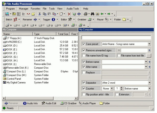Toggle Remove unwanted signs checkbox
The width and height of the screenshot is (157, 113).
[84, 50]
